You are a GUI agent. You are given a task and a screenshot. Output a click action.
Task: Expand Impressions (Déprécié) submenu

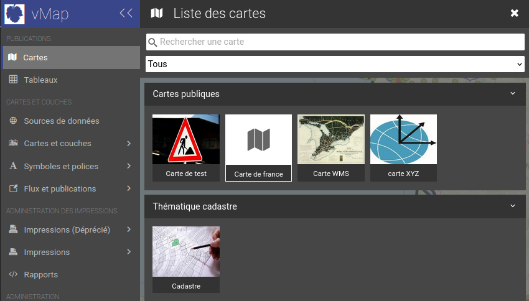tap(129, 229)
